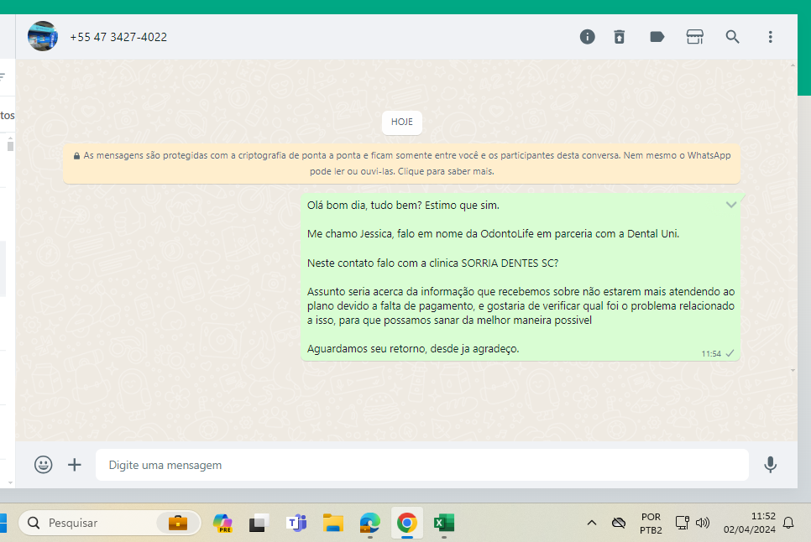Screen dimensions: 811x542
Task: Open the catalog storefront icon
Action: coord(694,37)
